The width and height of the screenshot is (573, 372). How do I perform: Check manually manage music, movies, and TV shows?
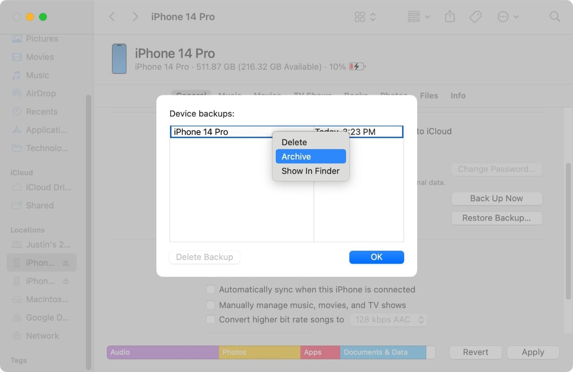tap(210, 305)
